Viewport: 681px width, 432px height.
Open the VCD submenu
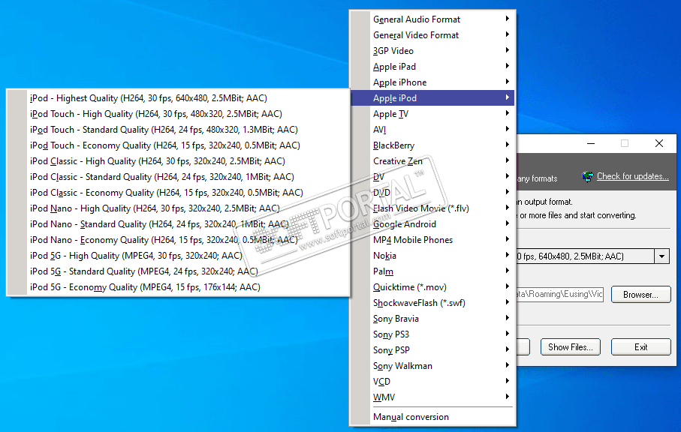tap(432, 382)
